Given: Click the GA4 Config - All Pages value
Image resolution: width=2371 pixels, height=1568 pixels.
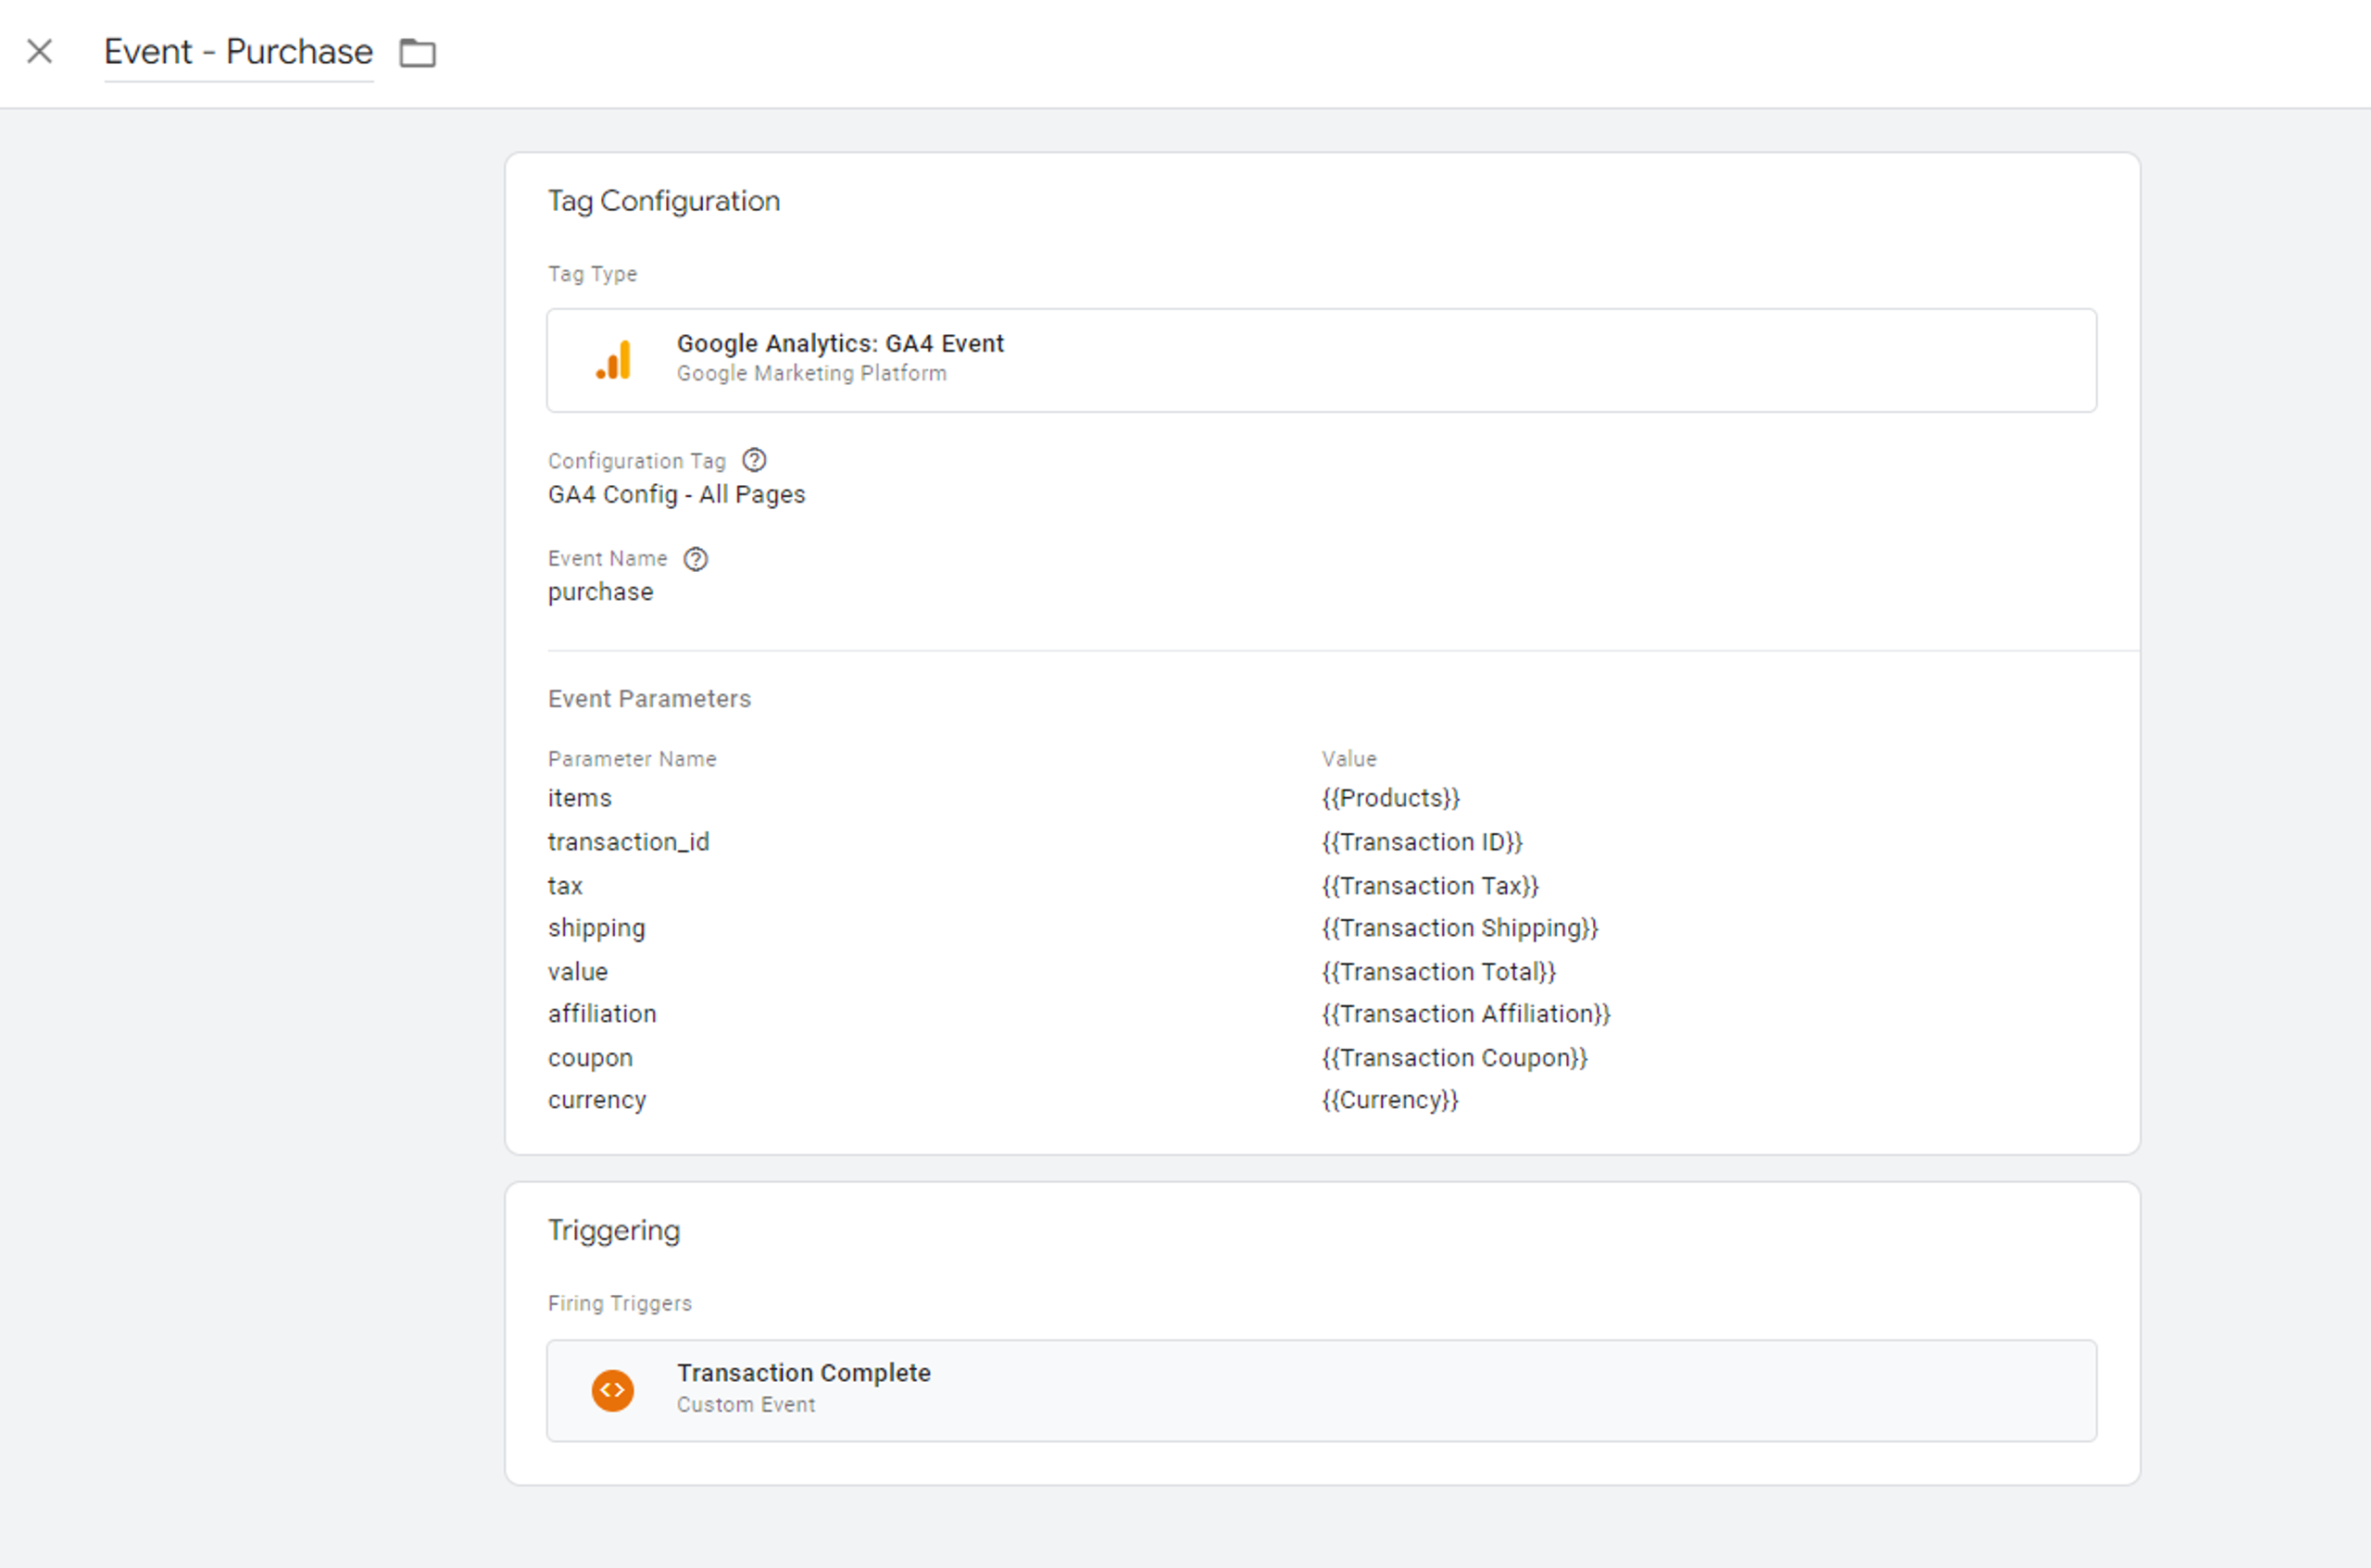Looking at the screenshot, I should point(676,495).
